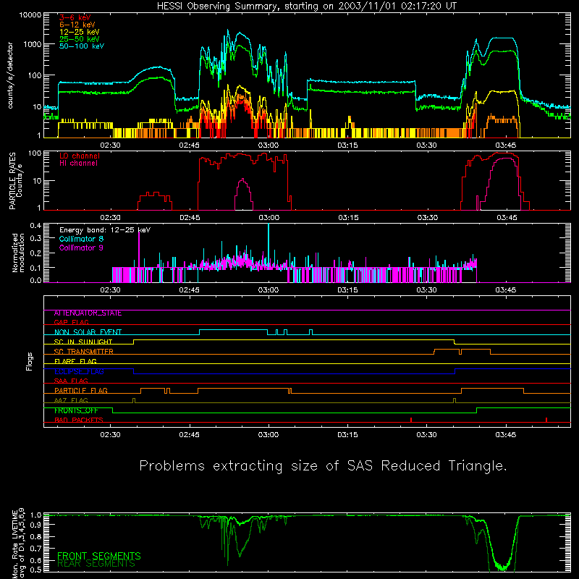Click the tall cyan modulation spike at 03:00
Image resolution: width=579 pixels, height=579 pixels.
tap(269, 244)
